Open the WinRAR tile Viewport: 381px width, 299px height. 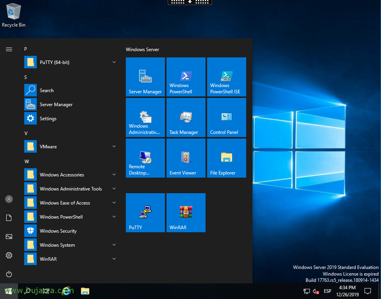coord(186,213)
